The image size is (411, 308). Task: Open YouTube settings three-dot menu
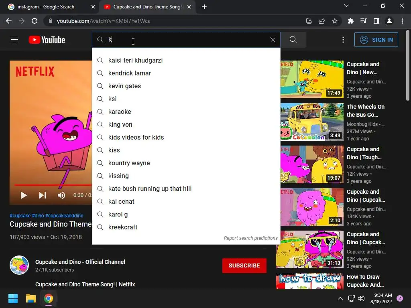tap(343, 40)
